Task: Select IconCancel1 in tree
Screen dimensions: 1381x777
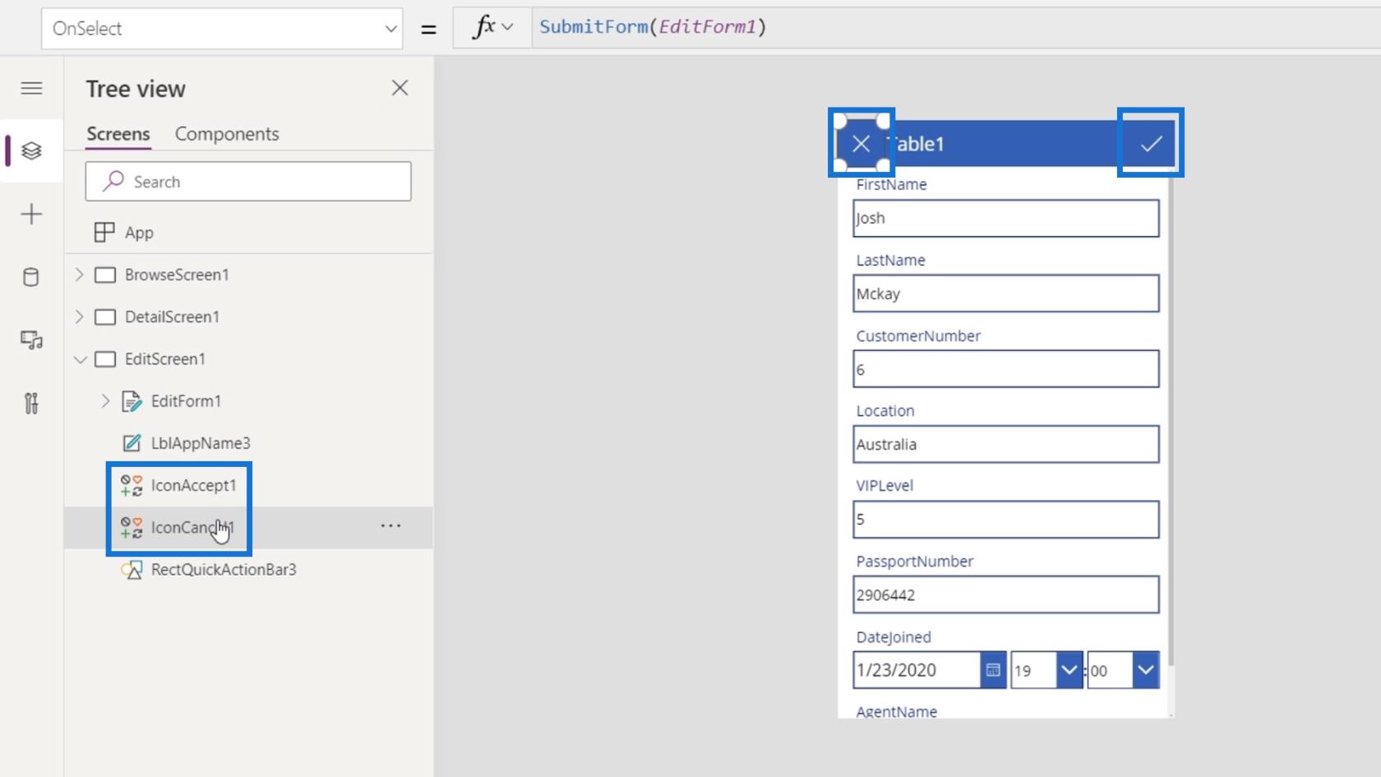Action: tap(192, 528)
